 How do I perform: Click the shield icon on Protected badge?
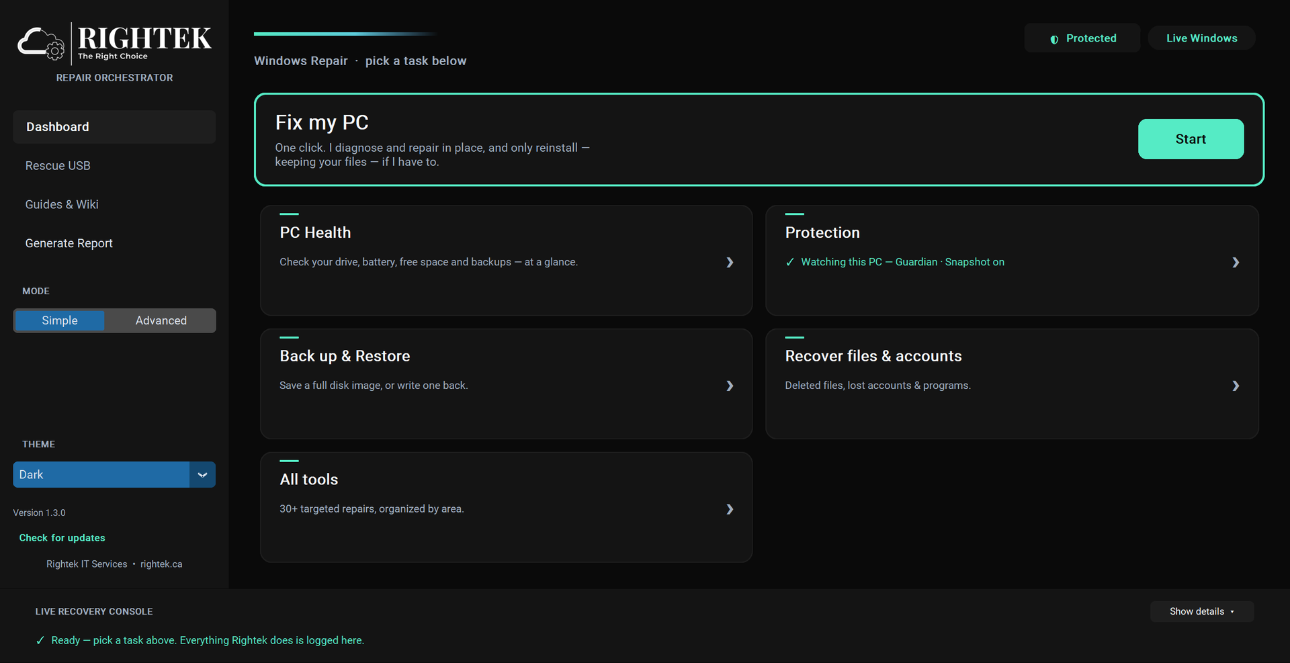[x=1054, y=39]
